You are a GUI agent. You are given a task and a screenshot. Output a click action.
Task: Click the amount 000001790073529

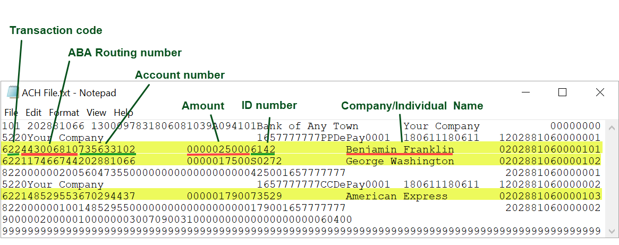coord(234,197)
